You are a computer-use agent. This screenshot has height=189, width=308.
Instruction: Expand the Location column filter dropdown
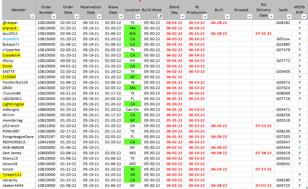click(138, 17)
